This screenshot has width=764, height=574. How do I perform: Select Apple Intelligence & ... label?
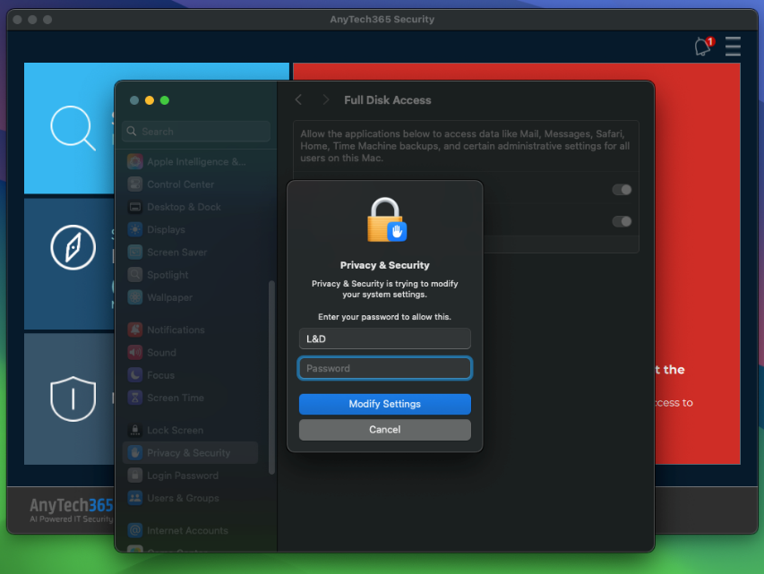(196, 162)
